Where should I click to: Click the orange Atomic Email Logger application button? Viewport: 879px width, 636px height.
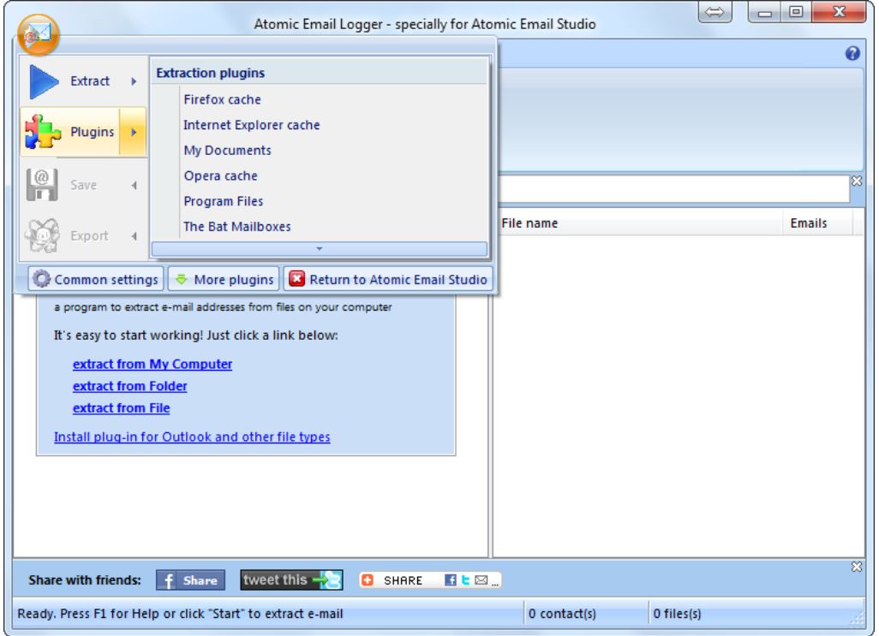pos(38,35)
